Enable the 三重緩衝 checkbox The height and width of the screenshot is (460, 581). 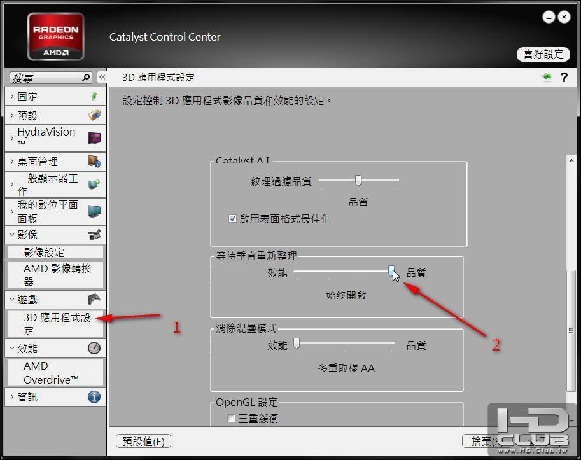coord(231,418)
